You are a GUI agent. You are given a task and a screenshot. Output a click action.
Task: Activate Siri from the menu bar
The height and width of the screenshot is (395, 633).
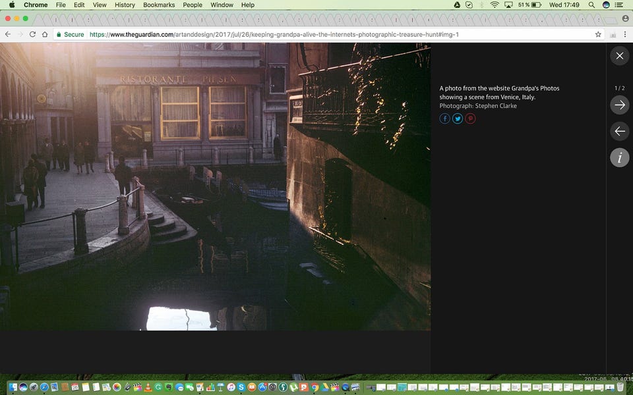(x=606, y=5)
